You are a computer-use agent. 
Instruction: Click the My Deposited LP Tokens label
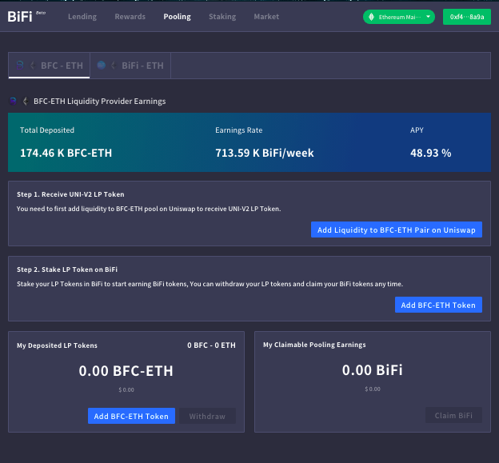(x=57, y=345)
